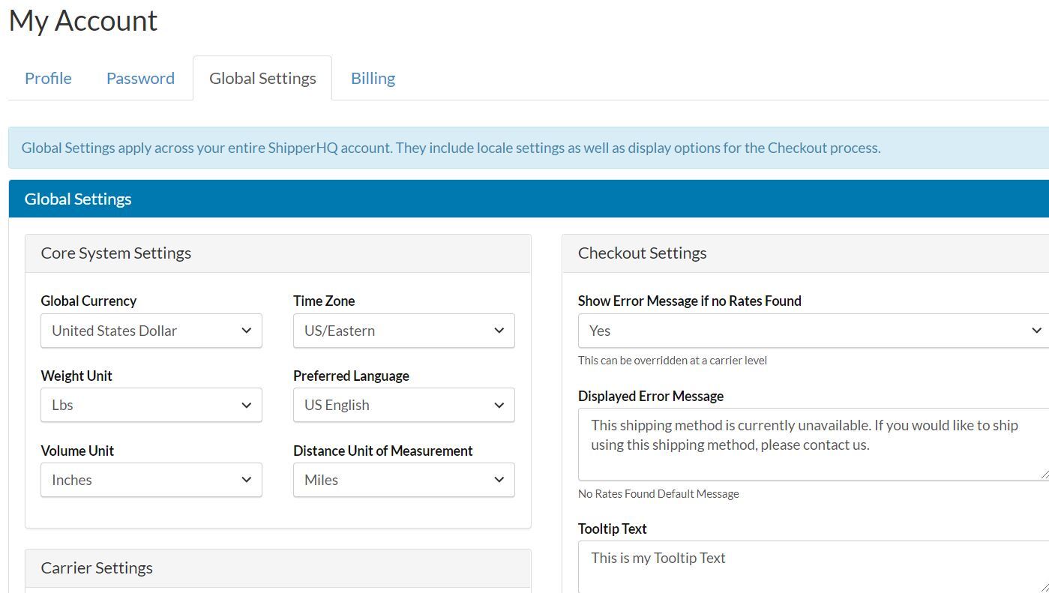1049x593 pixels.
Task: Switch to the Password tab
Action: [x=140, y=78]
